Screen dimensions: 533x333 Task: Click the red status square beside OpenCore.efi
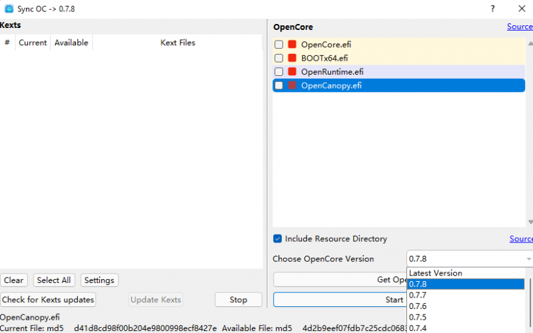tap(292, 44)
